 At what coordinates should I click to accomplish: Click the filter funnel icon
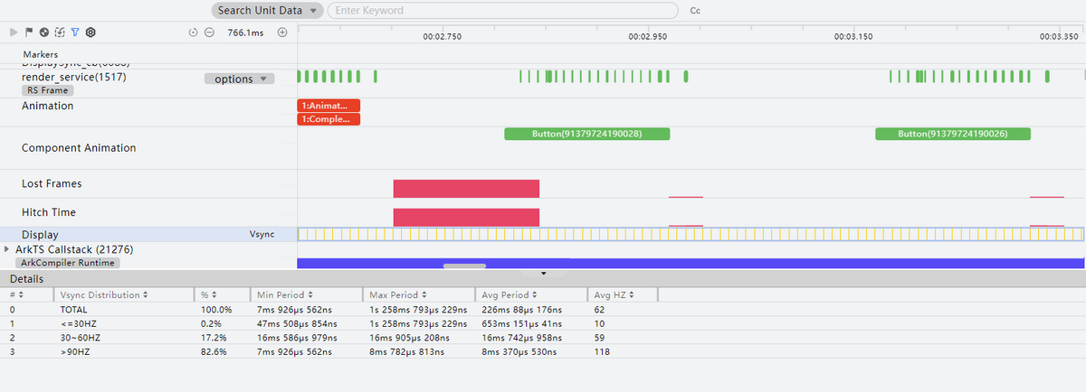pyautogui.click(x=75, y=33)
